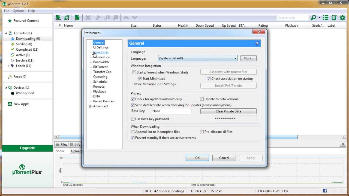
Task: Toggle Check association on startup
Action: 209,79
